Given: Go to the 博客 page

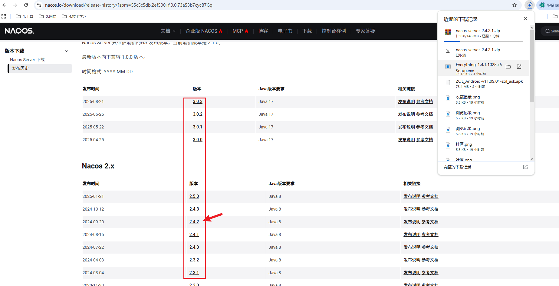Looking at the screenshot, I should coord(263,31).
